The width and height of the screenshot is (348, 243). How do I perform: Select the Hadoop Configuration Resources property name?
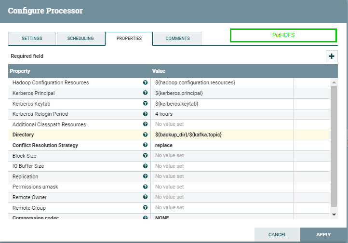click(51, 82)
